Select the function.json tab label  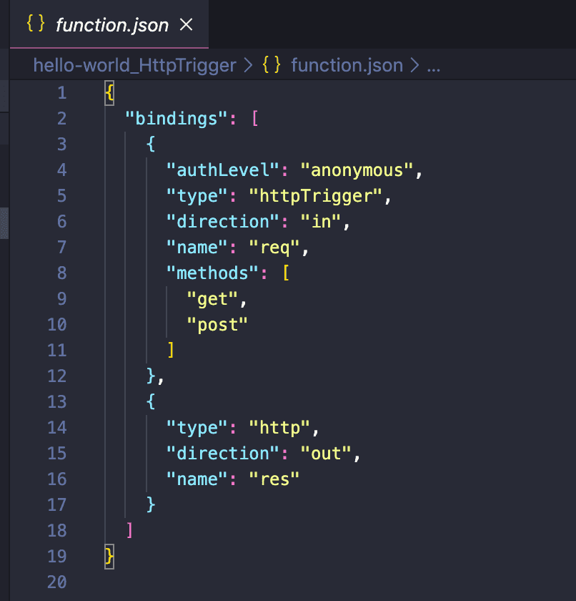click(111, 24)
